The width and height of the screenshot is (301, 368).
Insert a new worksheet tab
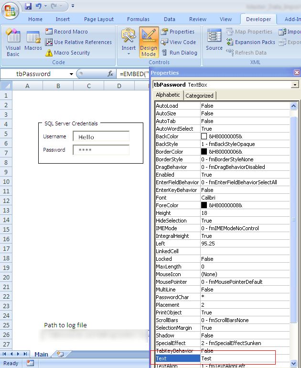tap(60, 354)
